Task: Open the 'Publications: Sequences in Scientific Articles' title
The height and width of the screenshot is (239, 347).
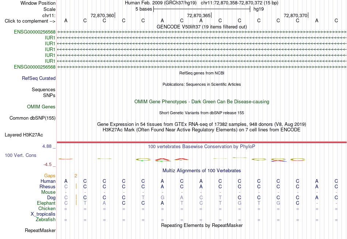Action: coord(202,84)
